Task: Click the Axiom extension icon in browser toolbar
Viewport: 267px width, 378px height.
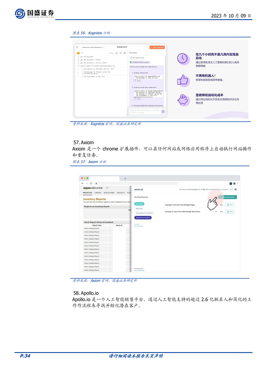Action: pos(231,184)
